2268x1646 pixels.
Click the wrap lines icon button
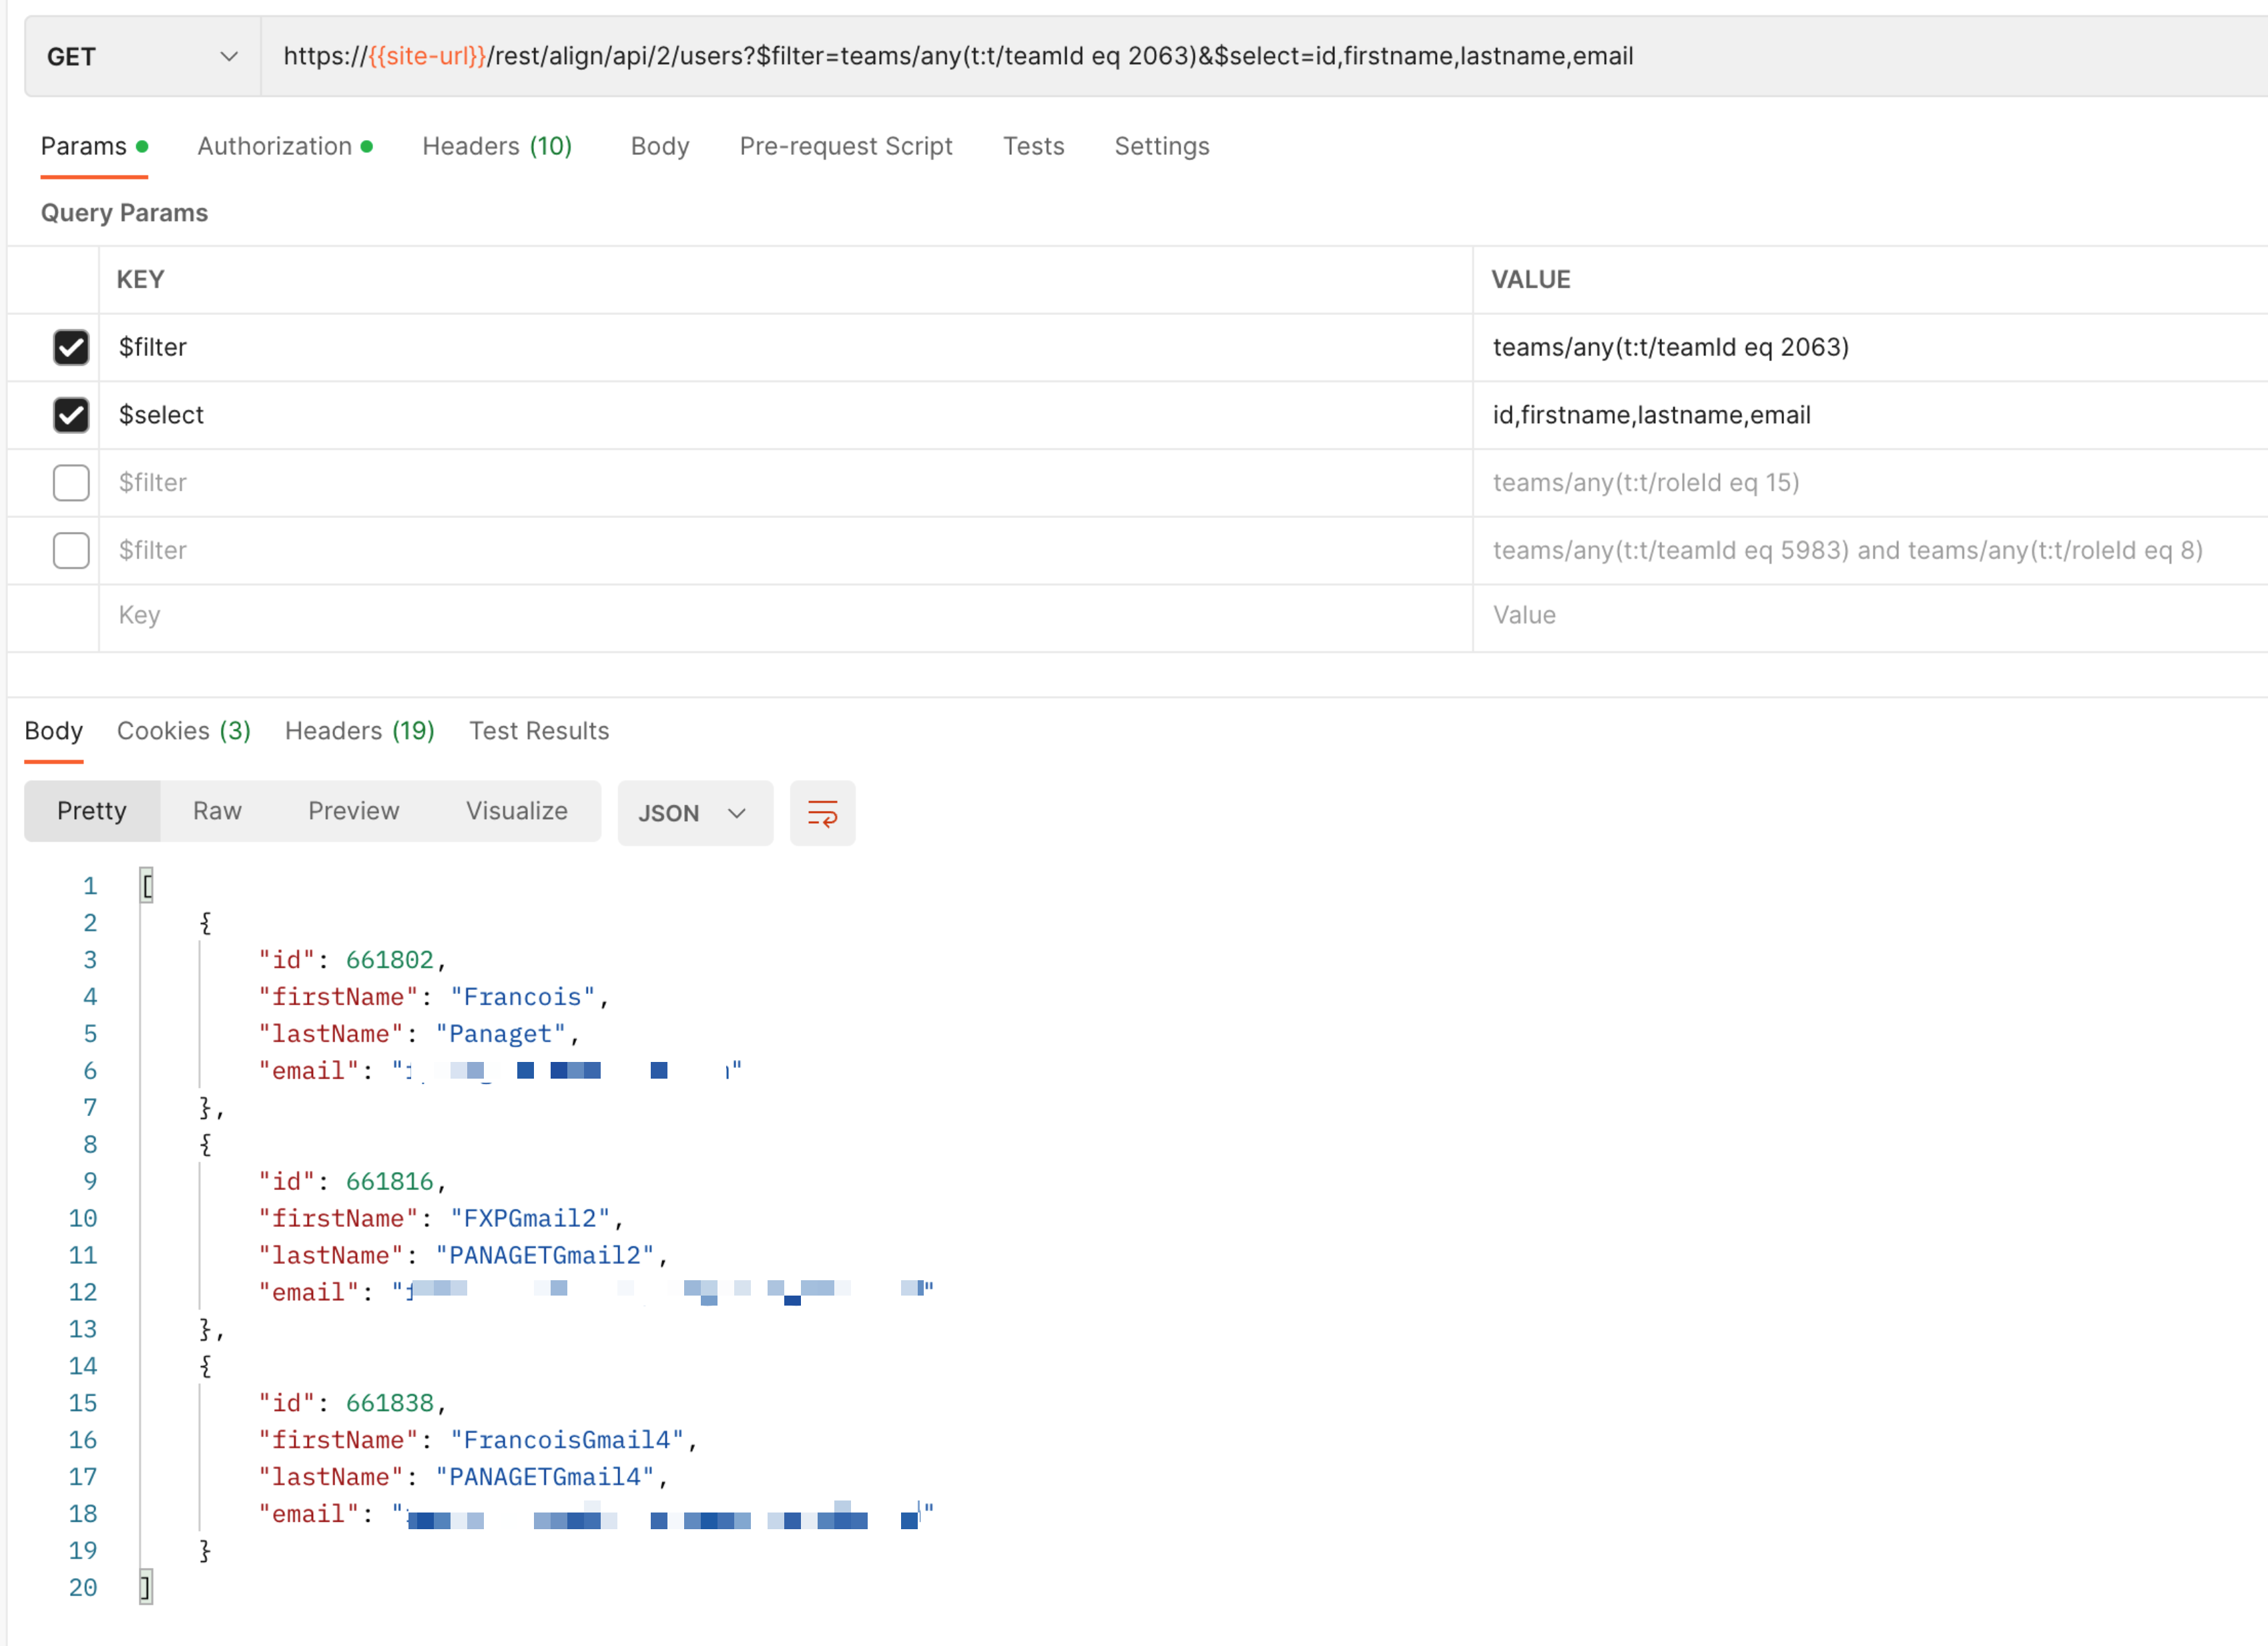click(822, 812)
